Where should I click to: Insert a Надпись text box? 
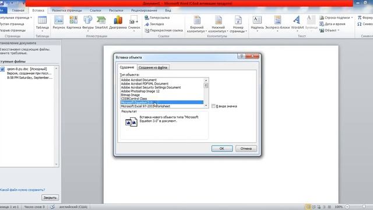[257, 23]
